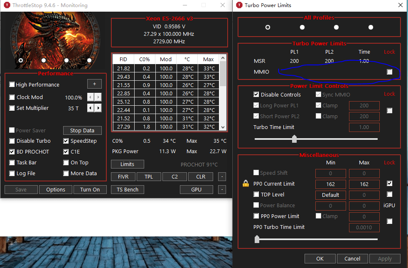Image resolution: width=408 pixels, height=268 pixels.
Task: Select fourth profile dot on dragon image
Action: click(89, 60)
